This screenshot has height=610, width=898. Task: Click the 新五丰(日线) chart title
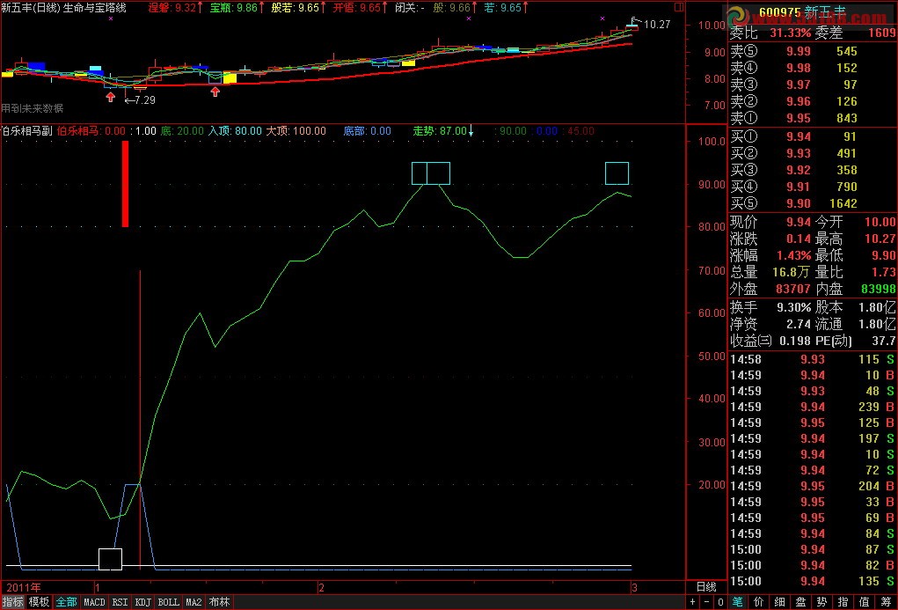click(31, 8)
